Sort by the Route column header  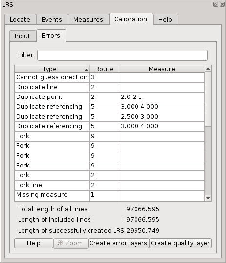click(x=104, y=69)
